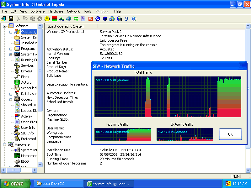Click the floppy disk save icon
Screen dimensions: 251x188
[11, 19]
